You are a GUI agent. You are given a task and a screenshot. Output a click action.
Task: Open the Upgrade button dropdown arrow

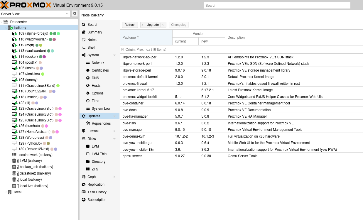point(163,25)
